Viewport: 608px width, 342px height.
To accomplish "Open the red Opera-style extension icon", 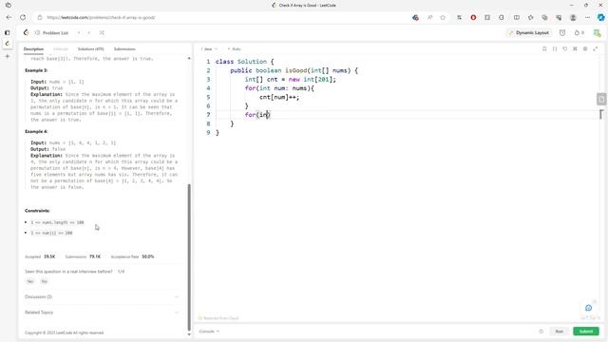I will coord(473,17).
